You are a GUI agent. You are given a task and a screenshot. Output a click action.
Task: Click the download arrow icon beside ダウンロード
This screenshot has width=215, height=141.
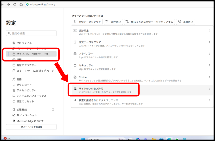click(14, 85)
